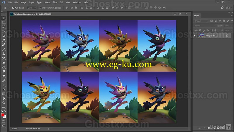Open the Image menu
The width and height of the screenshot is (234, 132).
click(x=23, y=2)
